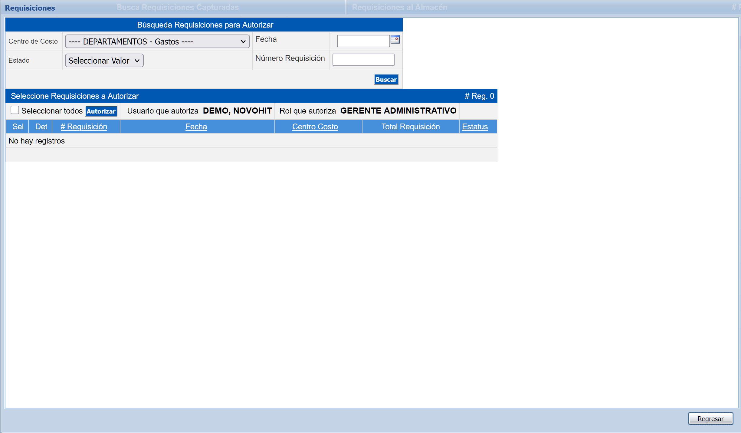Sort by Estatus column header link
The width and height of the screenshot is (741, 433).
[x=475, y=127]
